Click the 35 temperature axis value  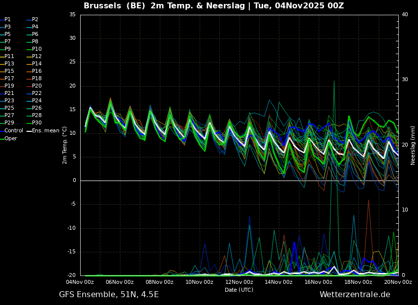72,15
